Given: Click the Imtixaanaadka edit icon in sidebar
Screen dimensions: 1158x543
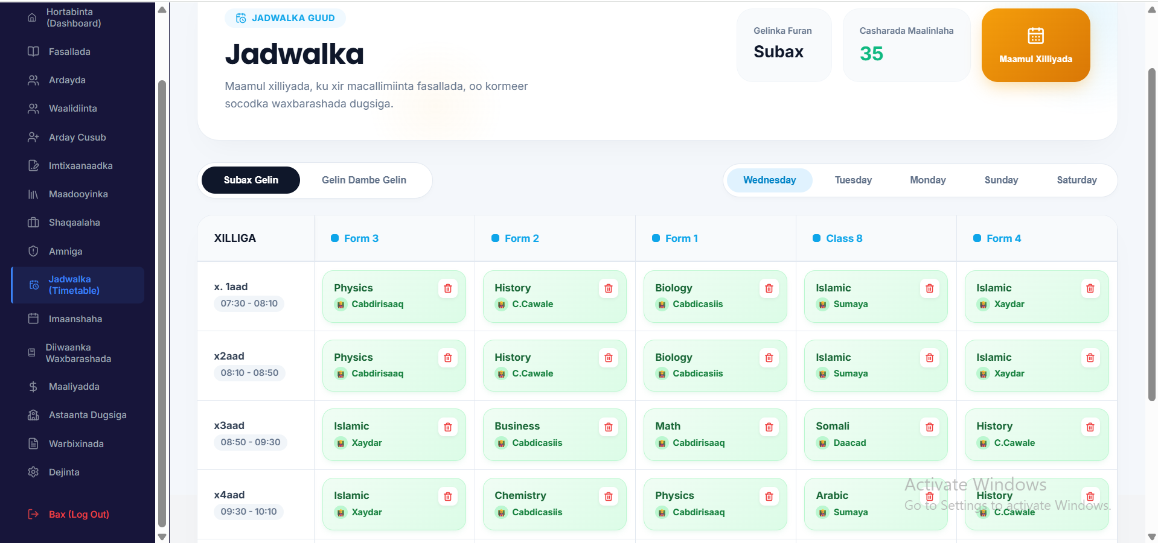Looking at the screenshot, I should coord(33,165).
